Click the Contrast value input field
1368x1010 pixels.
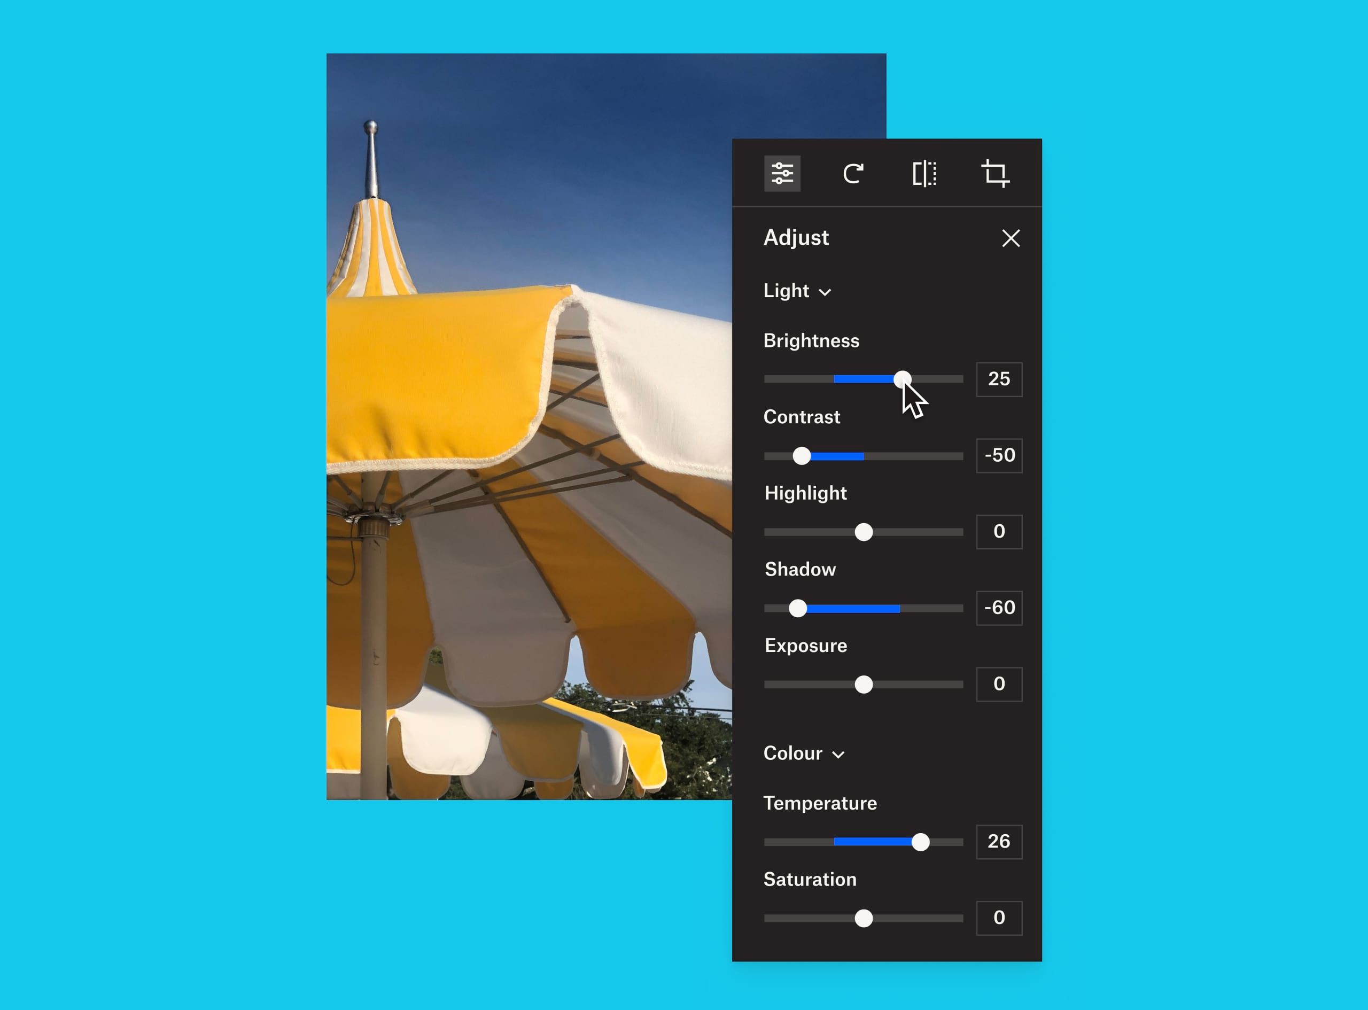[997, 455]
